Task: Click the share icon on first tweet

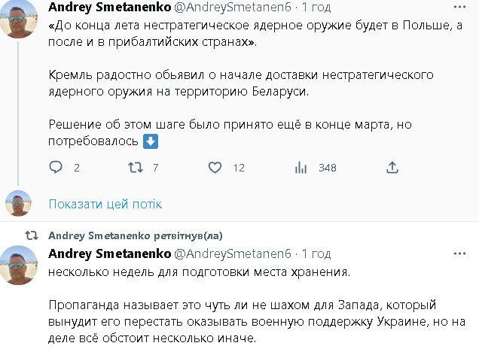Action: (392, 168)
